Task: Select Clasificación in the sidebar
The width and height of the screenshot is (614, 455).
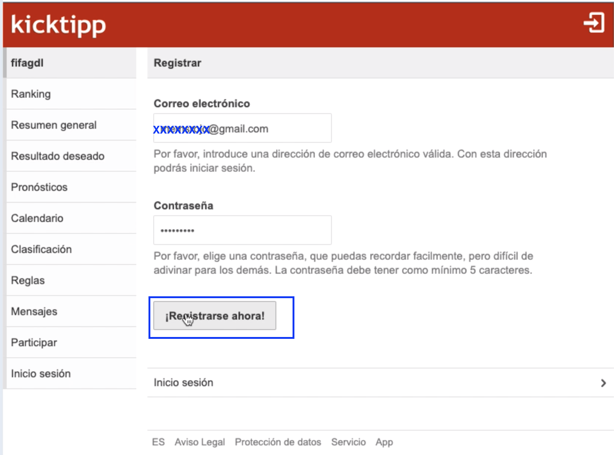Action: pyautogui.click(x=41, y=249)
